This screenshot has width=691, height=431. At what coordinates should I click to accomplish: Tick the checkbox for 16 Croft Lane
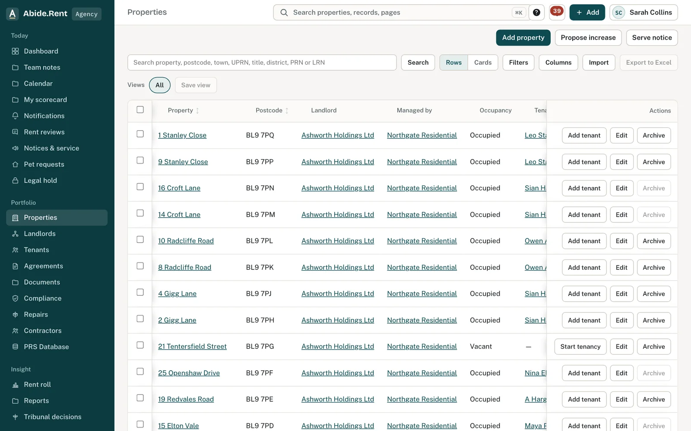coord(140,187)
